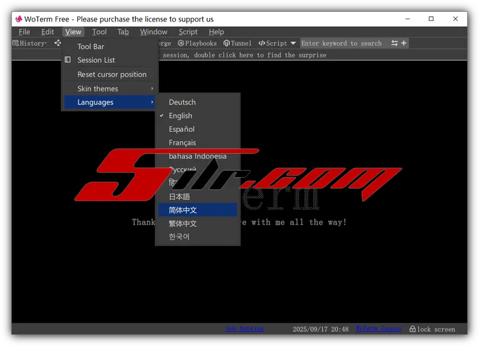Click the share icon next to History
Image resolution: width=479 pixels, height=346 pixels.
click(57, 43)
